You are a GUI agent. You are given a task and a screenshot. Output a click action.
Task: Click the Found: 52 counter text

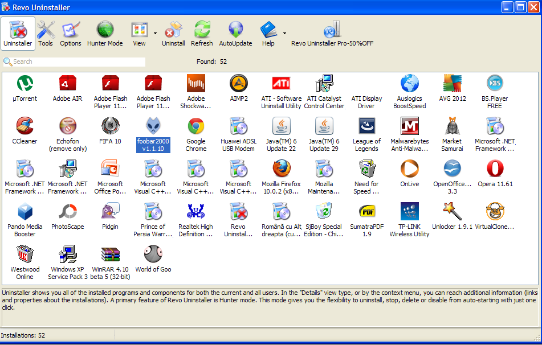coord(211,62)
